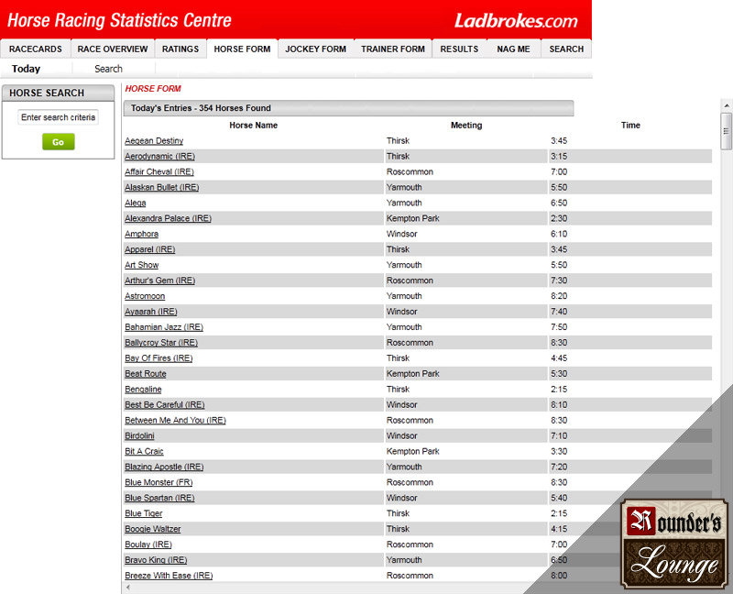Open the Blue Tiger link

tap(144, 513)
